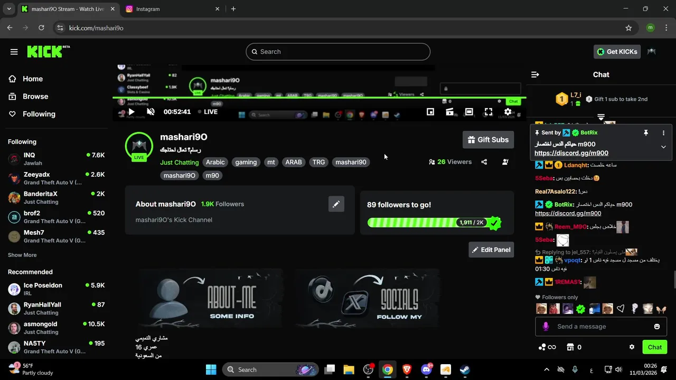Viewport: 676px width, 380px height.
Task: Open the ABOUT-ME panel image
Action: click(x=211, y=299)
